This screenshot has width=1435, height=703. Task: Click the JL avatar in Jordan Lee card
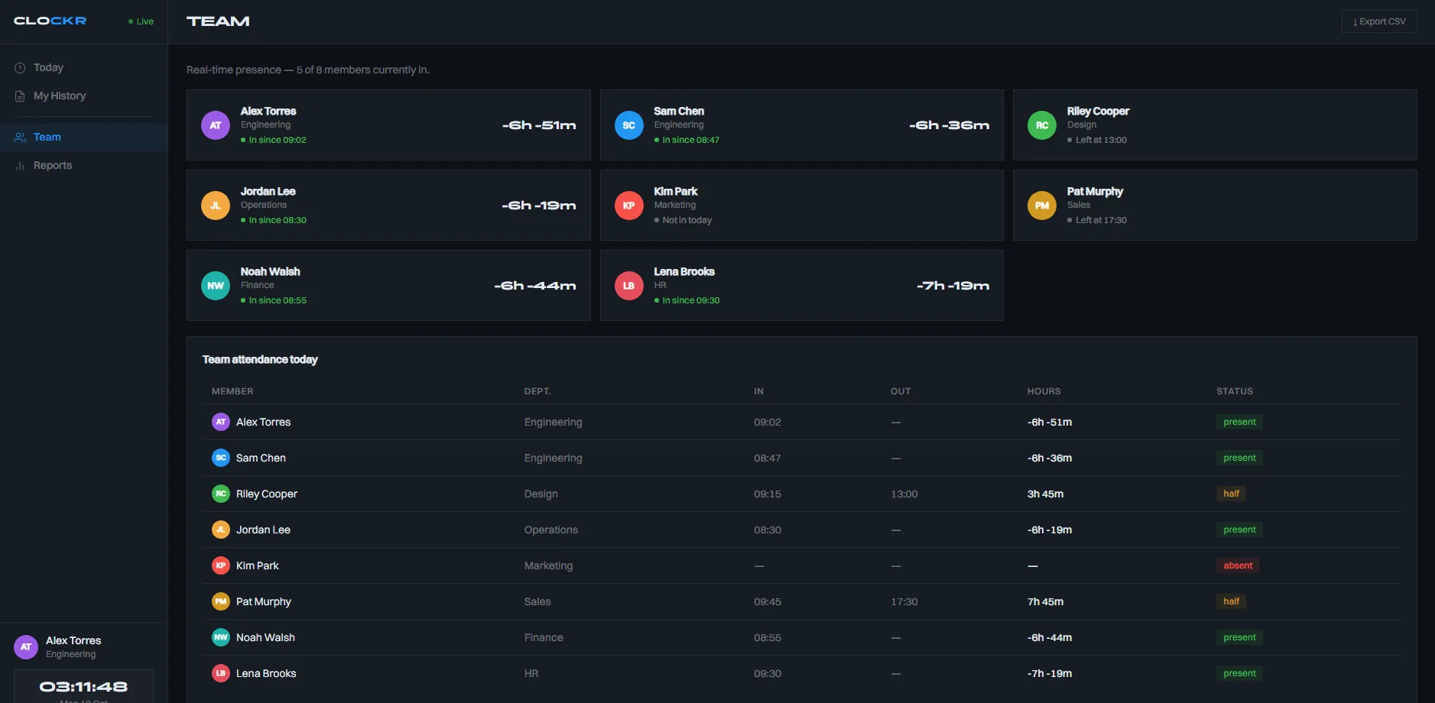tap(216, 206)
